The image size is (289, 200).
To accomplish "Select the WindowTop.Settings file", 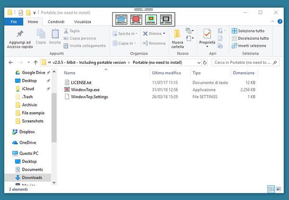I will coord(90,97).
